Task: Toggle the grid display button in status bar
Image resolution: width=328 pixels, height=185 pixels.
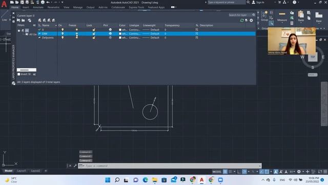Action: [x=225, y=172]
